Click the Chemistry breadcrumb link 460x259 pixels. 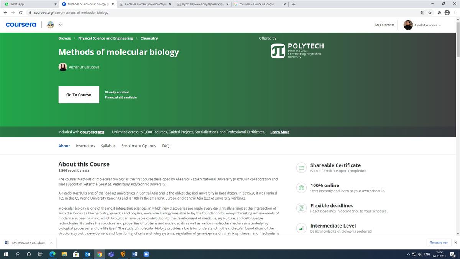tap(149, 38)
